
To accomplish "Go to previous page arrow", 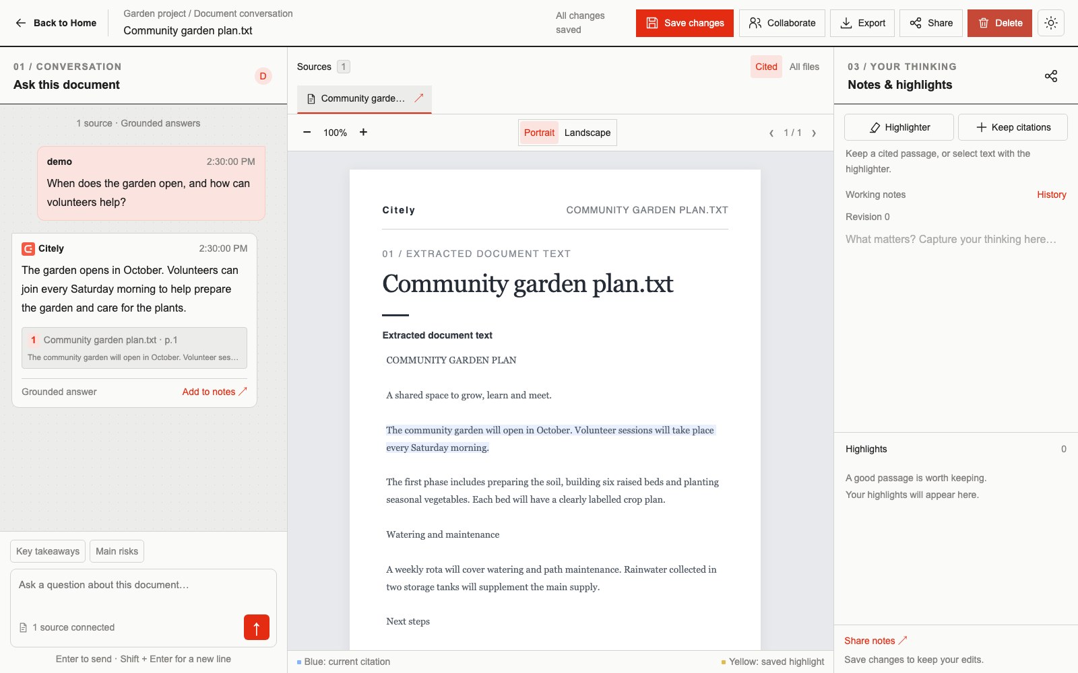I will pos(771,133).
